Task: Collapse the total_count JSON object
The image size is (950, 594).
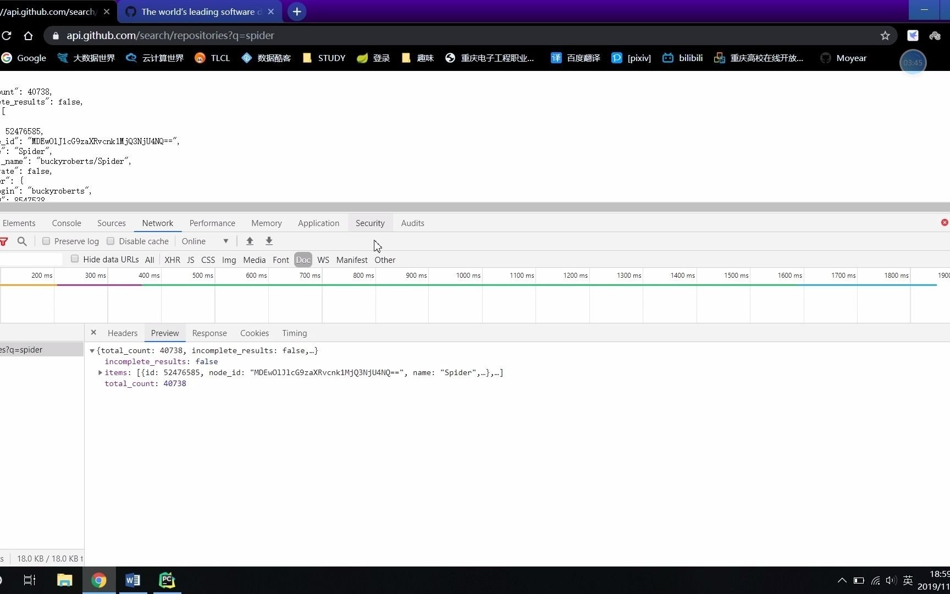Action: (x=92, y=350)
